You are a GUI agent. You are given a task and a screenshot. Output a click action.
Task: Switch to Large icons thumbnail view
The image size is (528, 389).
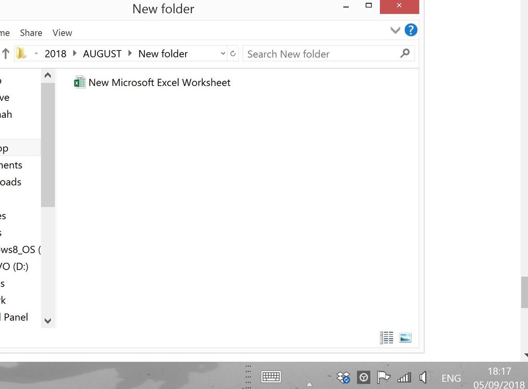405,338
